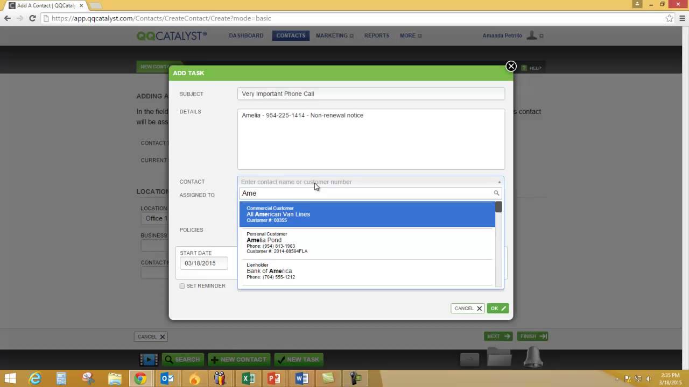Click the contact list scrollbar thumb

[x=499, y=207]
